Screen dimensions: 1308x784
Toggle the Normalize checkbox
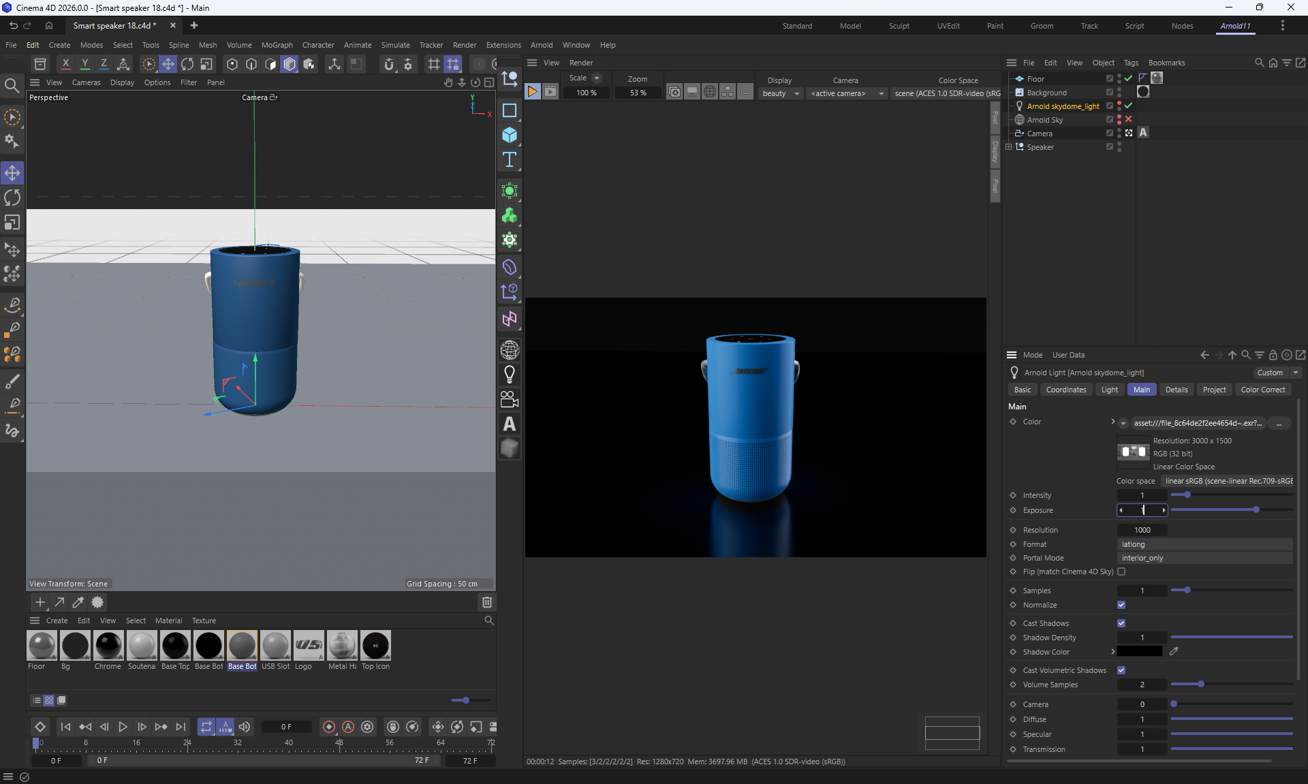[1121, 605]
